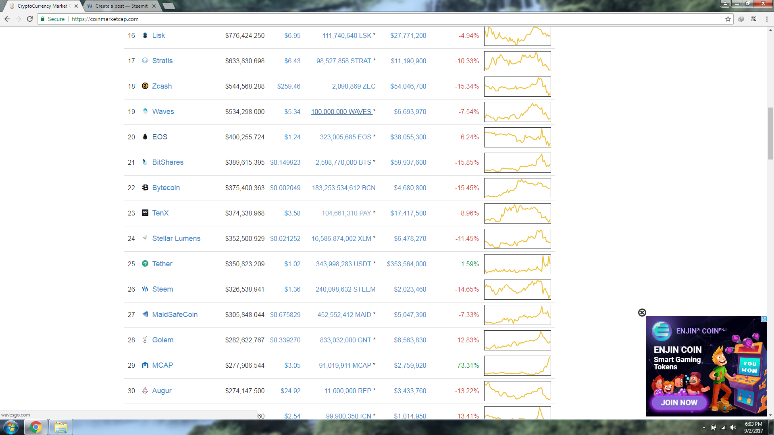This screenshot has height=435, width=774.
Task: Click the Lisk coin icon
Action: (145, 35)
